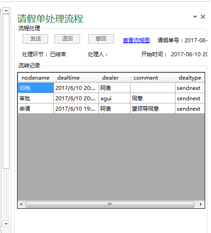The image size is (211, 233).
Task: Select the 申请 nodename cell
Action: [x=36, y=108]
